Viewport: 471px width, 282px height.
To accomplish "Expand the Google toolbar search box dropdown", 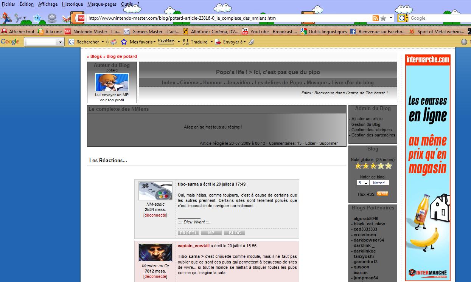I will point(60,42).
